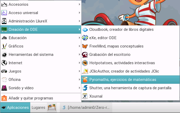The image size is (180, 113).
Task: Launch Pyromaths, ejercicios de matemáticas
Action: 122,80
